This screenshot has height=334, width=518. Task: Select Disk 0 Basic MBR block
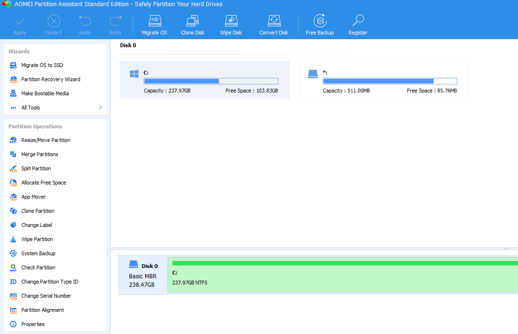tap(143, 275)
